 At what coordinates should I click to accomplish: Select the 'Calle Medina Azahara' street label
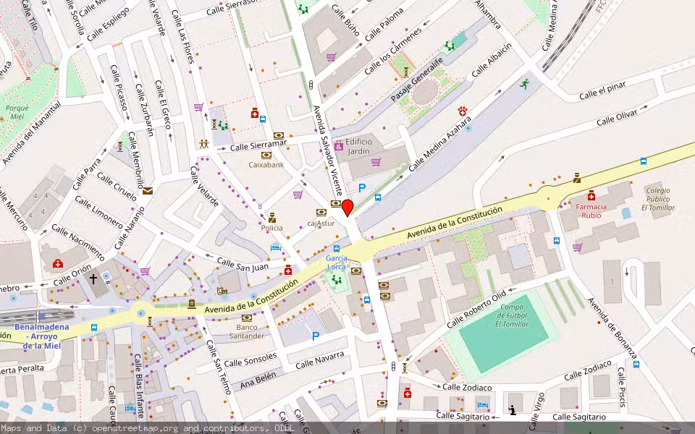(x=439, y=144)
